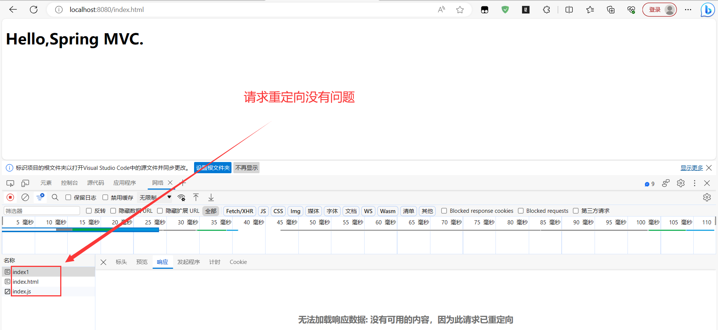Enable preserve log checkbox 保留日志
Viewport: 718px width, 330px height.
68,197
